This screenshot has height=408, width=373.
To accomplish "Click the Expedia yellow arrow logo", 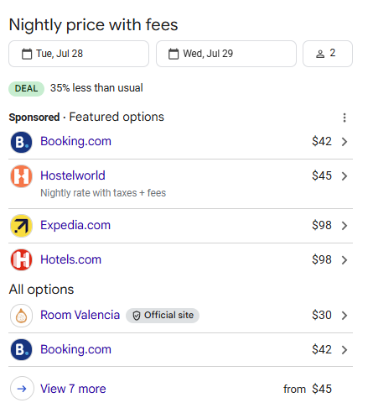I will point(22,226).
